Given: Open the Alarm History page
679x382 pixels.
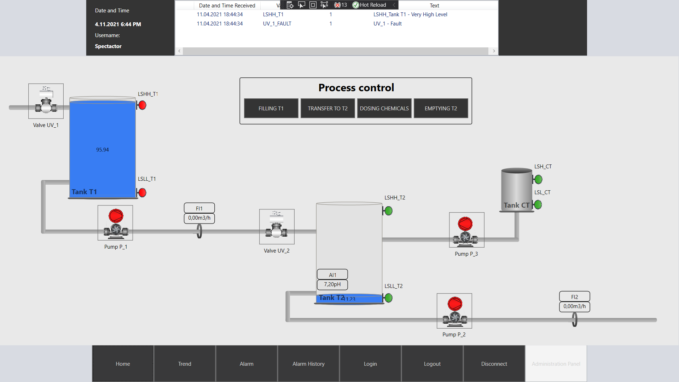Looking at the screenshot, I should 308,364.
